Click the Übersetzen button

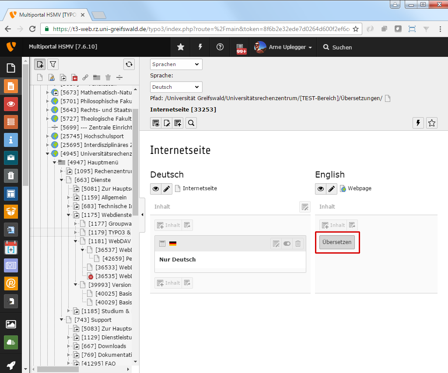[337, 242]
